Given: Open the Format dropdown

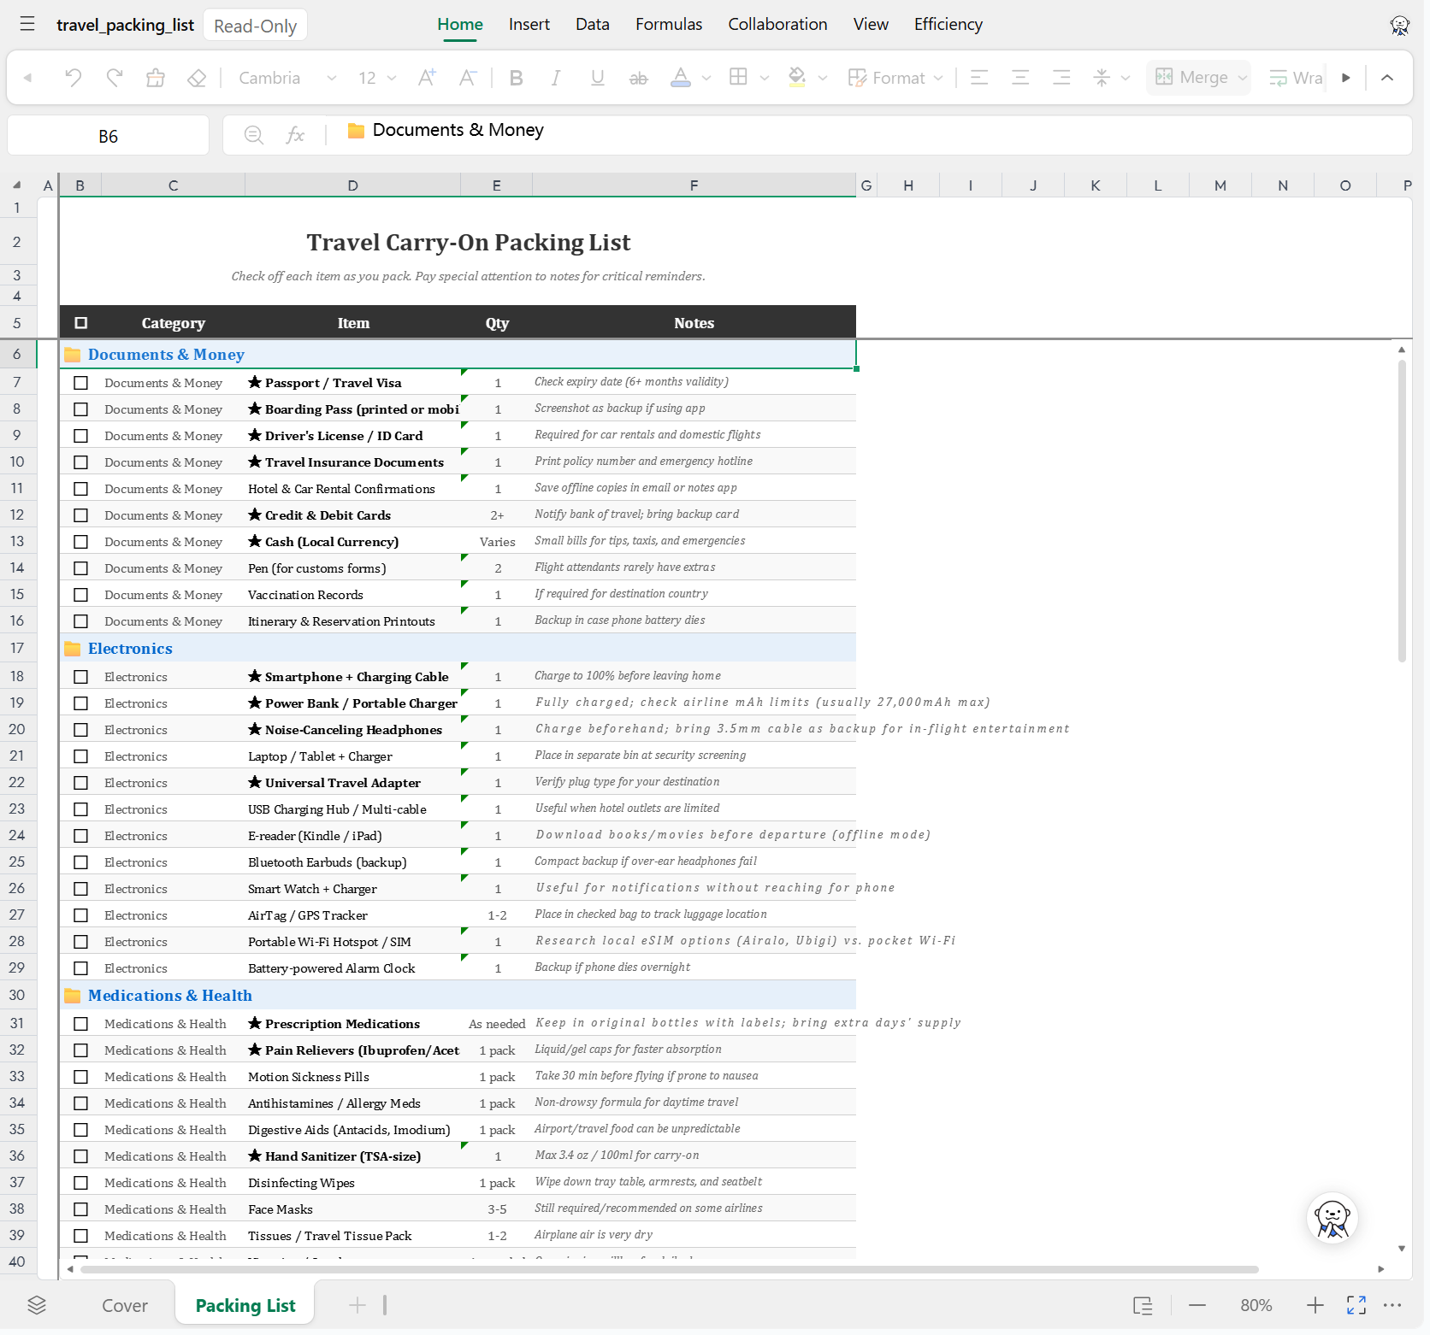Looking at the screenshot, I should [895, 78].
